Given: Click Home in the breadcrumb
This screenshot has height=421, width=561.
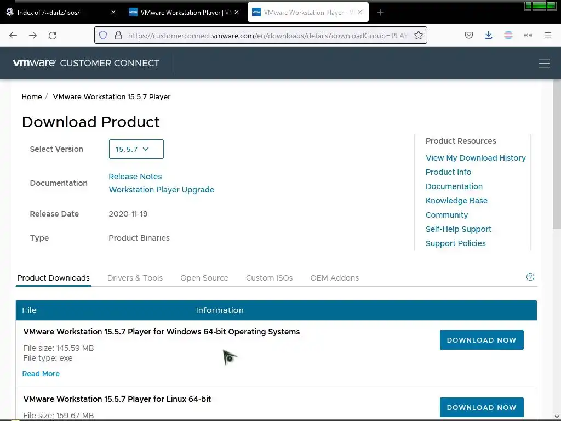Looking at the screenshot, I should tap(31, 96).
